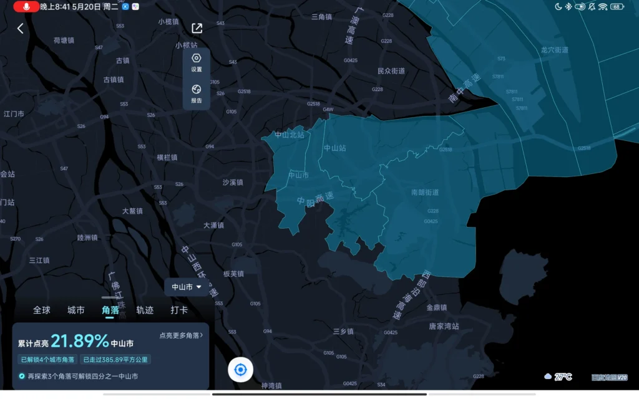The width and height of the screenshot is (639, 399).
Task: Tap 已解锁4个城市角落 badge
Action: click(x=47, y=360)
